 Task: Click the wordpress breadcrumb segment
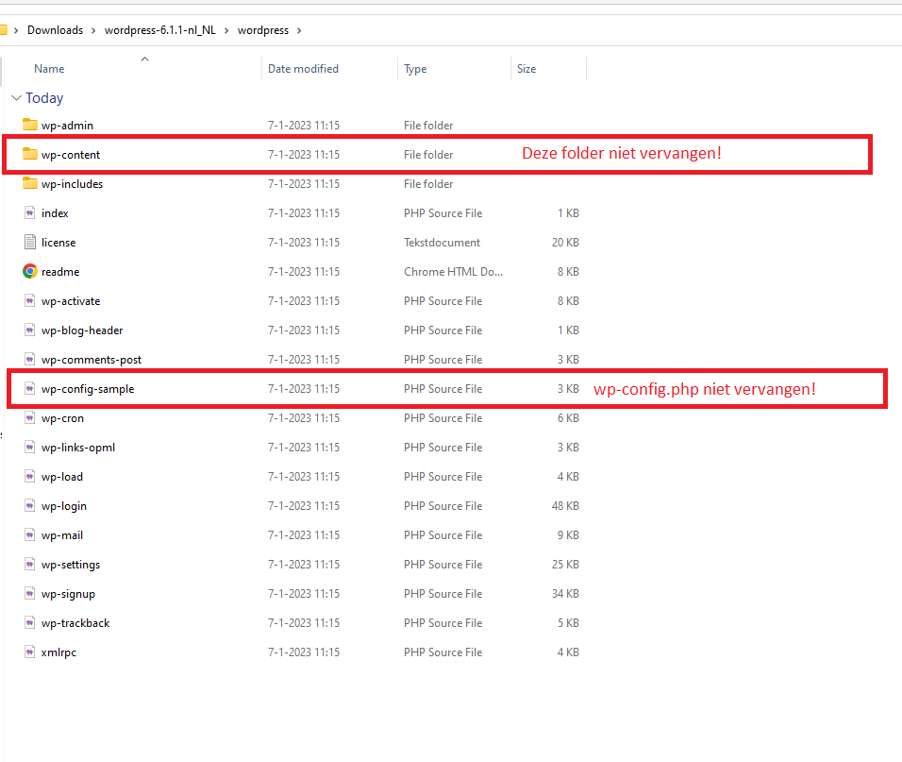pyautogui.click(x=263, y=30)
